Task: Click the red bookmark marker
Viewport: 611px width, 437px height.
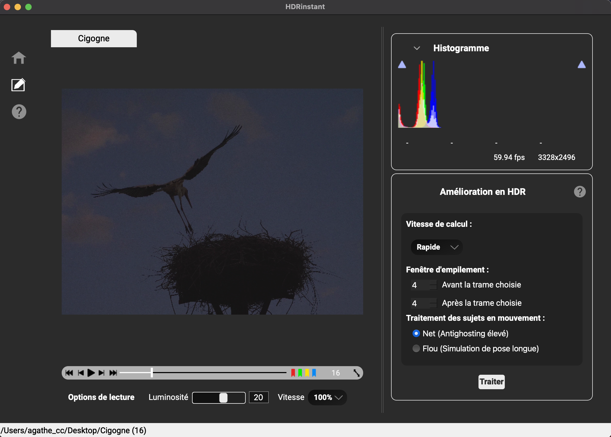Action: click(293, 373)
